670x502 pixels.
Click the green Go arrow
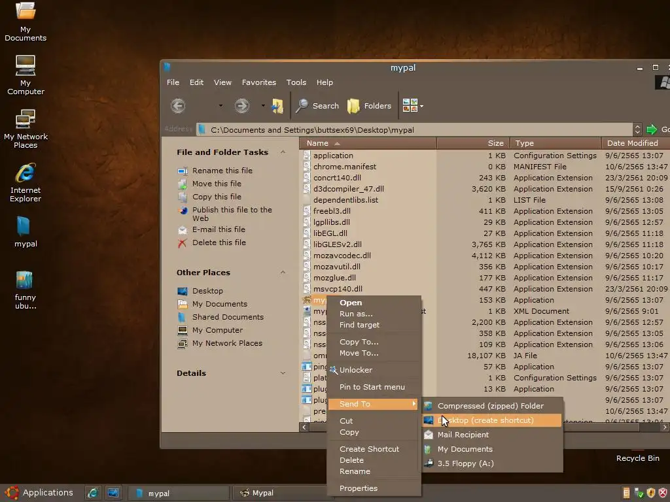(x=652, y=129)
